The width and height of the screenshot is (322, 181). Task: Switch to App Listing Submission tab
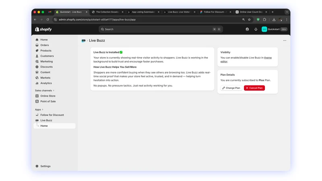(x=143, y=12)
